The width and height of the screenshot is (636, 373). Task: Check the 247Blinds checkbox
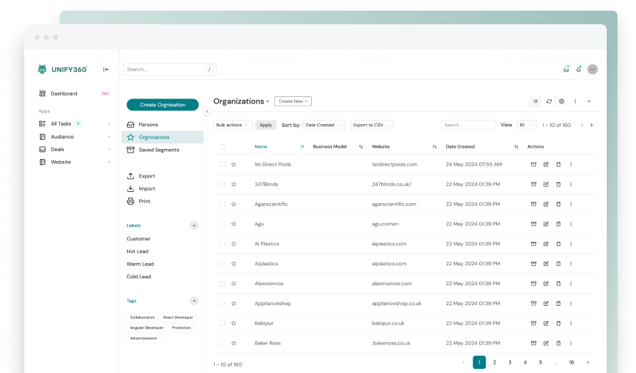[x=223, y=185]
